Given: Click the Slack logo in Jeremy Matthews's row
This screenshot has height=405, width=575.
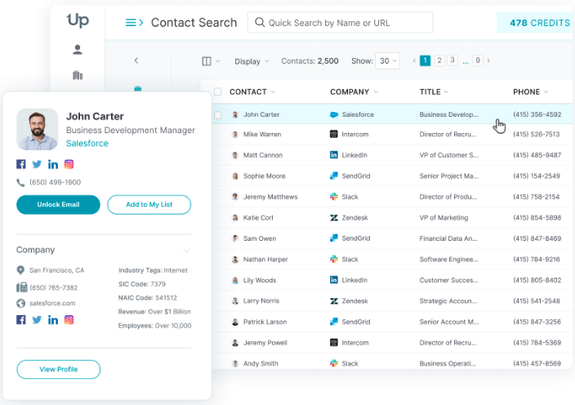Looking at the screenshot, I should coord(334,197).
